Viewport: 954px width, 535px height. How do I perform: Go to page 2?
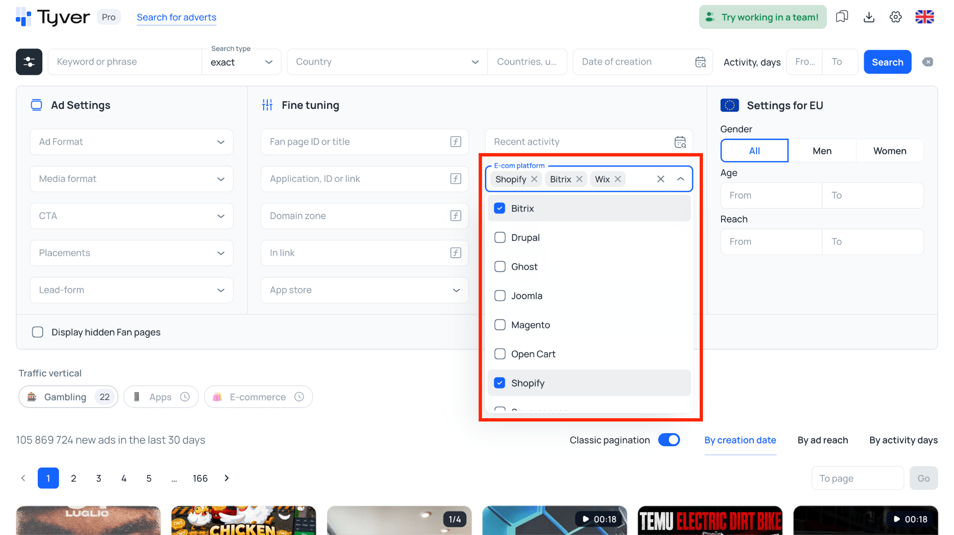point(74,478)
